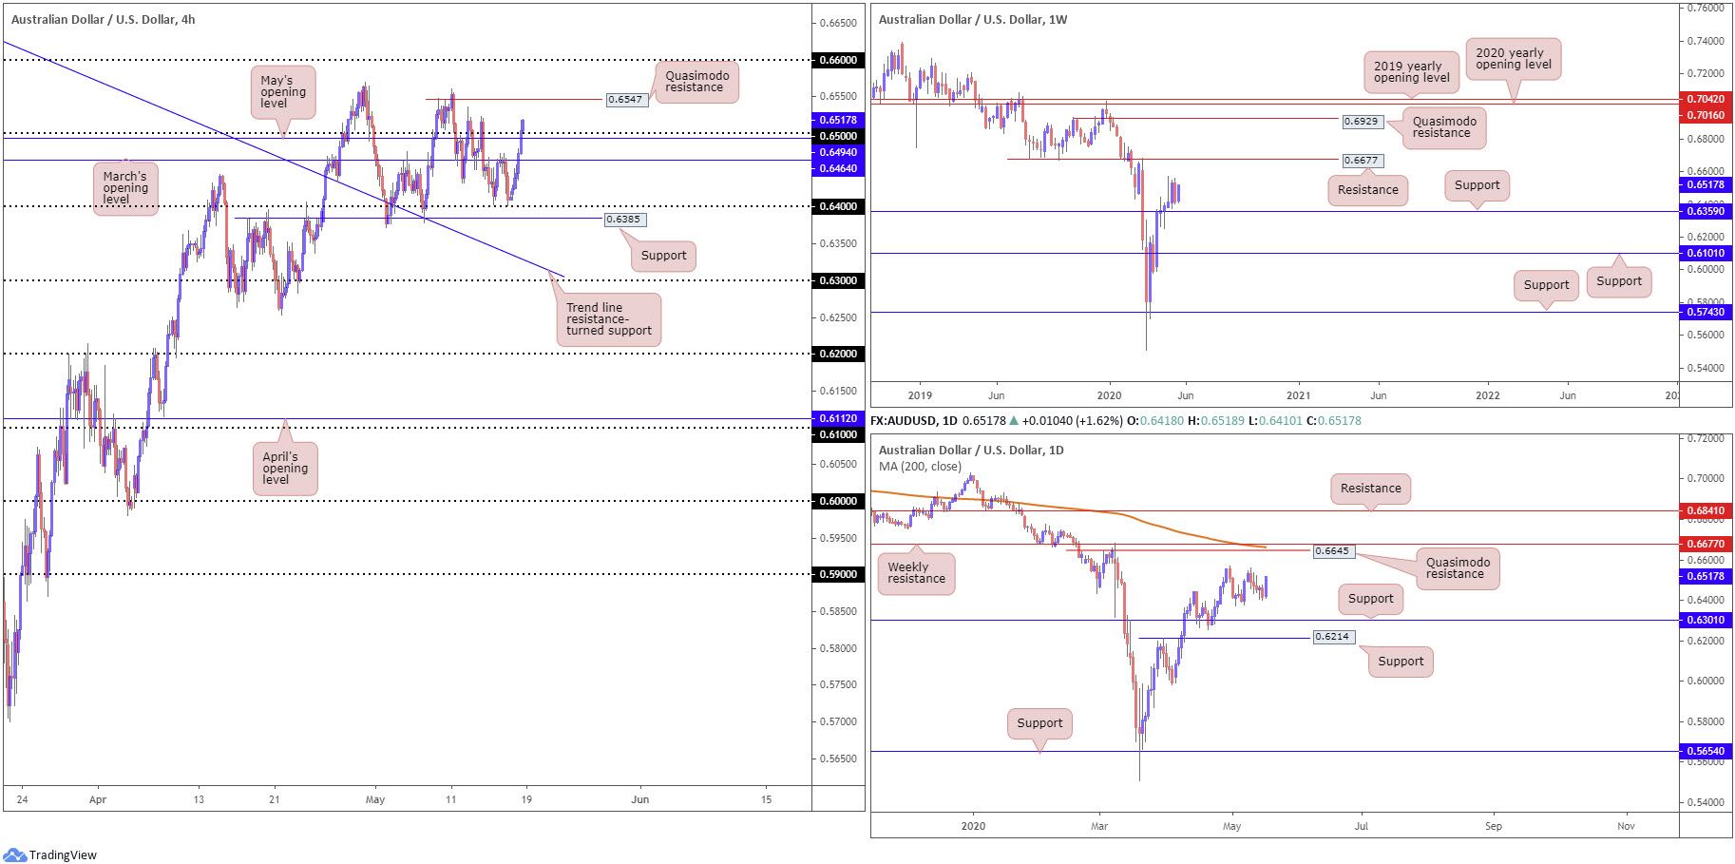The height and width of the screenshot is (864, 1735).
Task: Select the 0.6645 price tag
Action: [1333, 551]
